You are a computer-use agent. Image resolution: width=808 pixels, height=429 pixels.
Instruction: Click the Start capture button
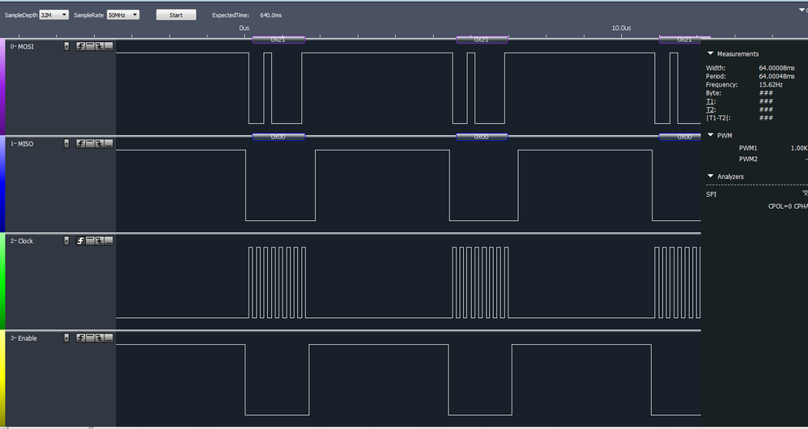pyautogui.click(x=176, y=15)
